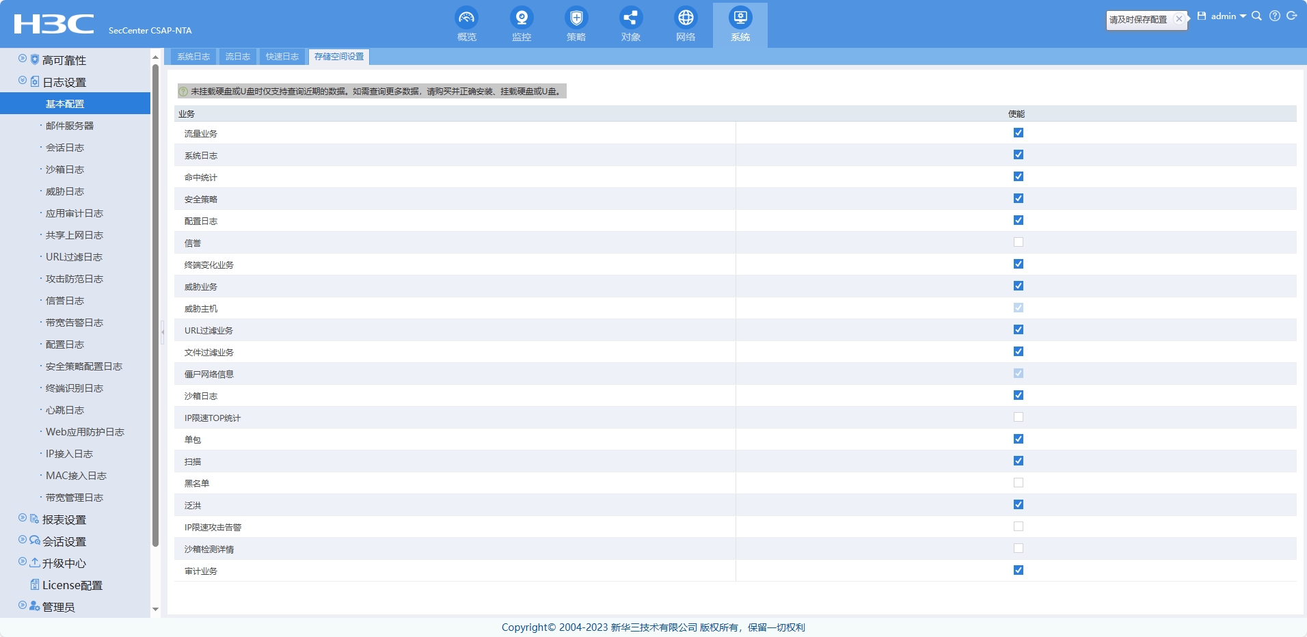Click the 扫描 row label
Image resolution: width=1307 pixels, height=637 pixels.
click(x=193, y=462)
